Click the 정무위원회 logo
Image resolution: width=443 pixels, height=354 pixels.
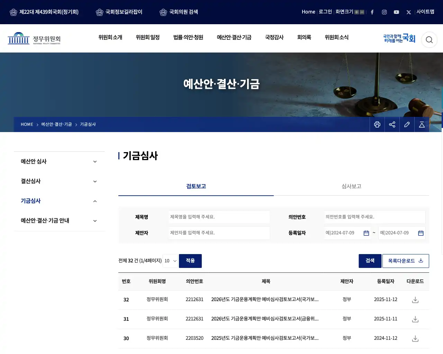point(34,38)
